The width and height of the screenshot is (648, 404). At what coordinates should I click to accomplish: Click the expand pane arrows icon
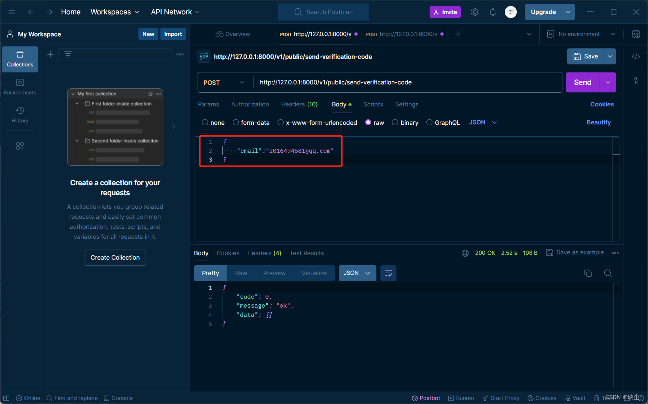(x=636, y=80)
